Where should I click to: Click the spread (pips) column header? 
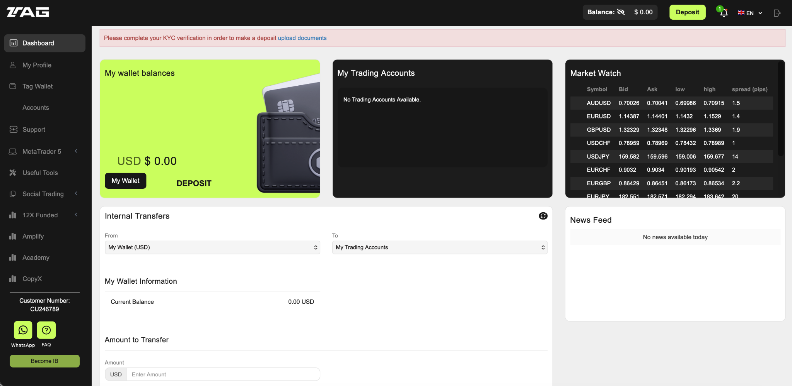pyautogui.click(x=749, y=89)
